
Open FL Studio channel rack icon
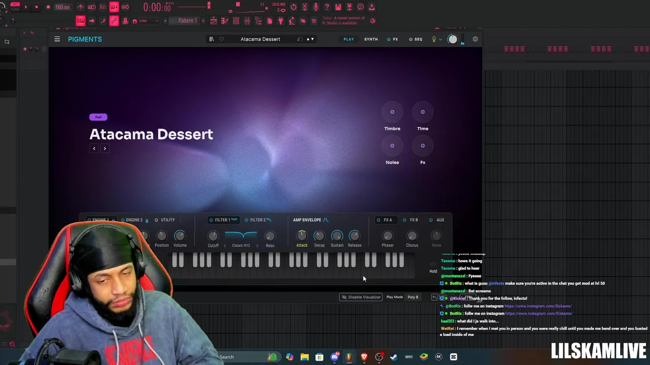236,21
